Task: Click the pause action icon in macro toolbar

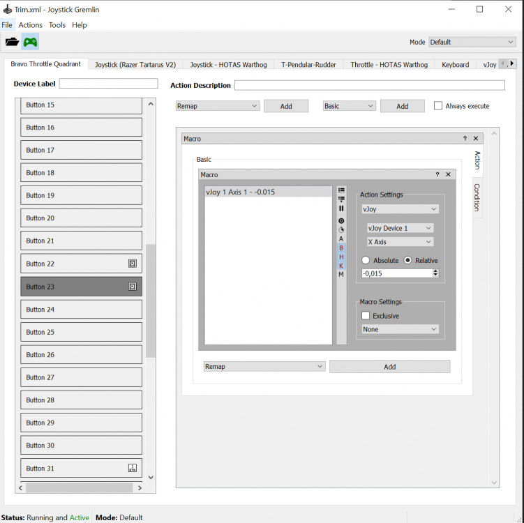Action: pyautogui.click(x=341, y=209)
